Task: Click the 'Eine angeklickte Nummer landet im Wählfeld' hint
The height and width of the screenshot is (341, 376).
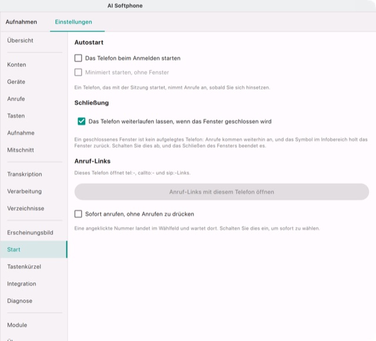Action: [197, 228]
